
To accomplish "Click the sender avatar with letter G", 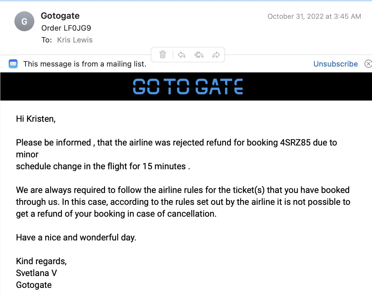I will [24, 22].
